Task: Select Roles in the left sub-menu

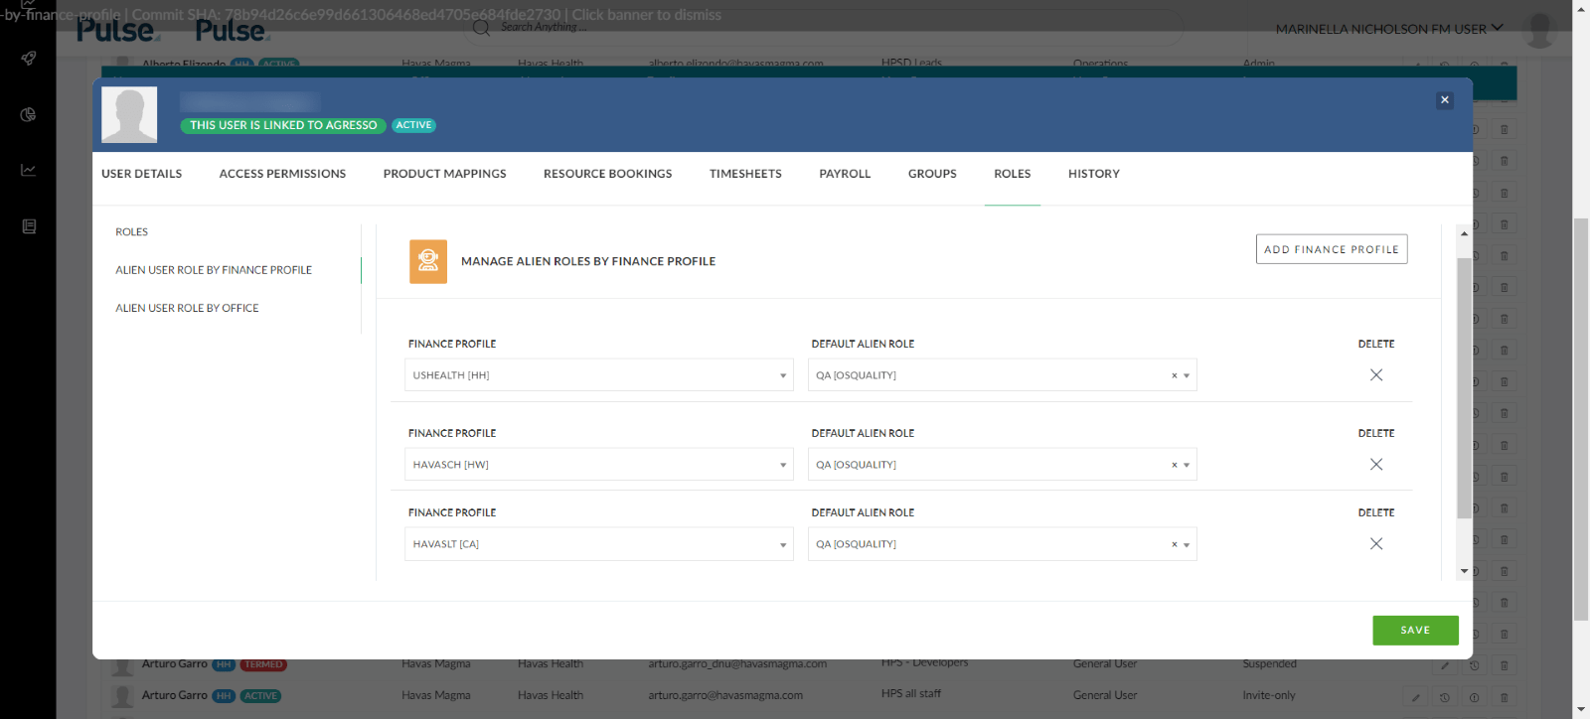Action: point(131,232)
